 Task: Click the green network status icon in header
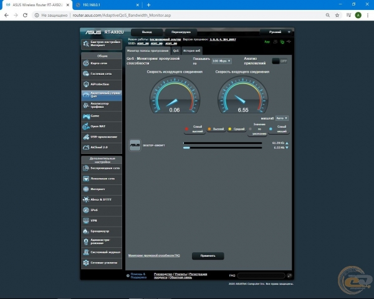coord(282,42)
